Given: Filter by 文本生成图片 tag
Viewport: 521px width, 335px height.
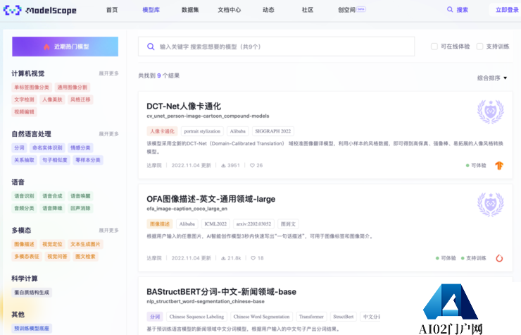Looking at the screenshot, I should click(x=85, y=245).
